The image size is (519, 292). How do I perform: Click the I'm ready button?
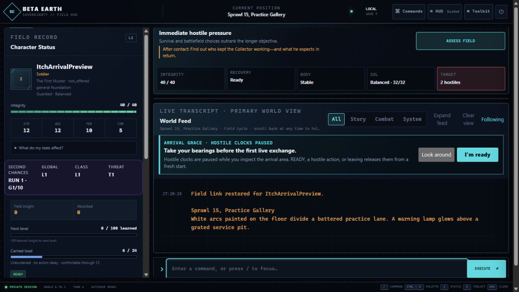tap(478, 155)
